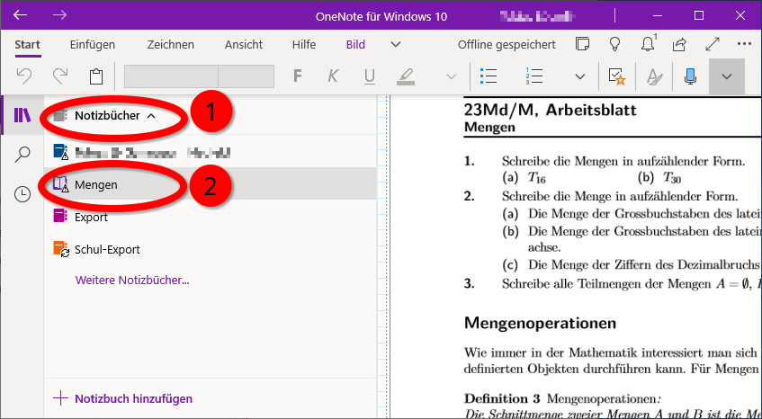Paste from the clipboard icon
762x419 pixels.
[95, 76]
